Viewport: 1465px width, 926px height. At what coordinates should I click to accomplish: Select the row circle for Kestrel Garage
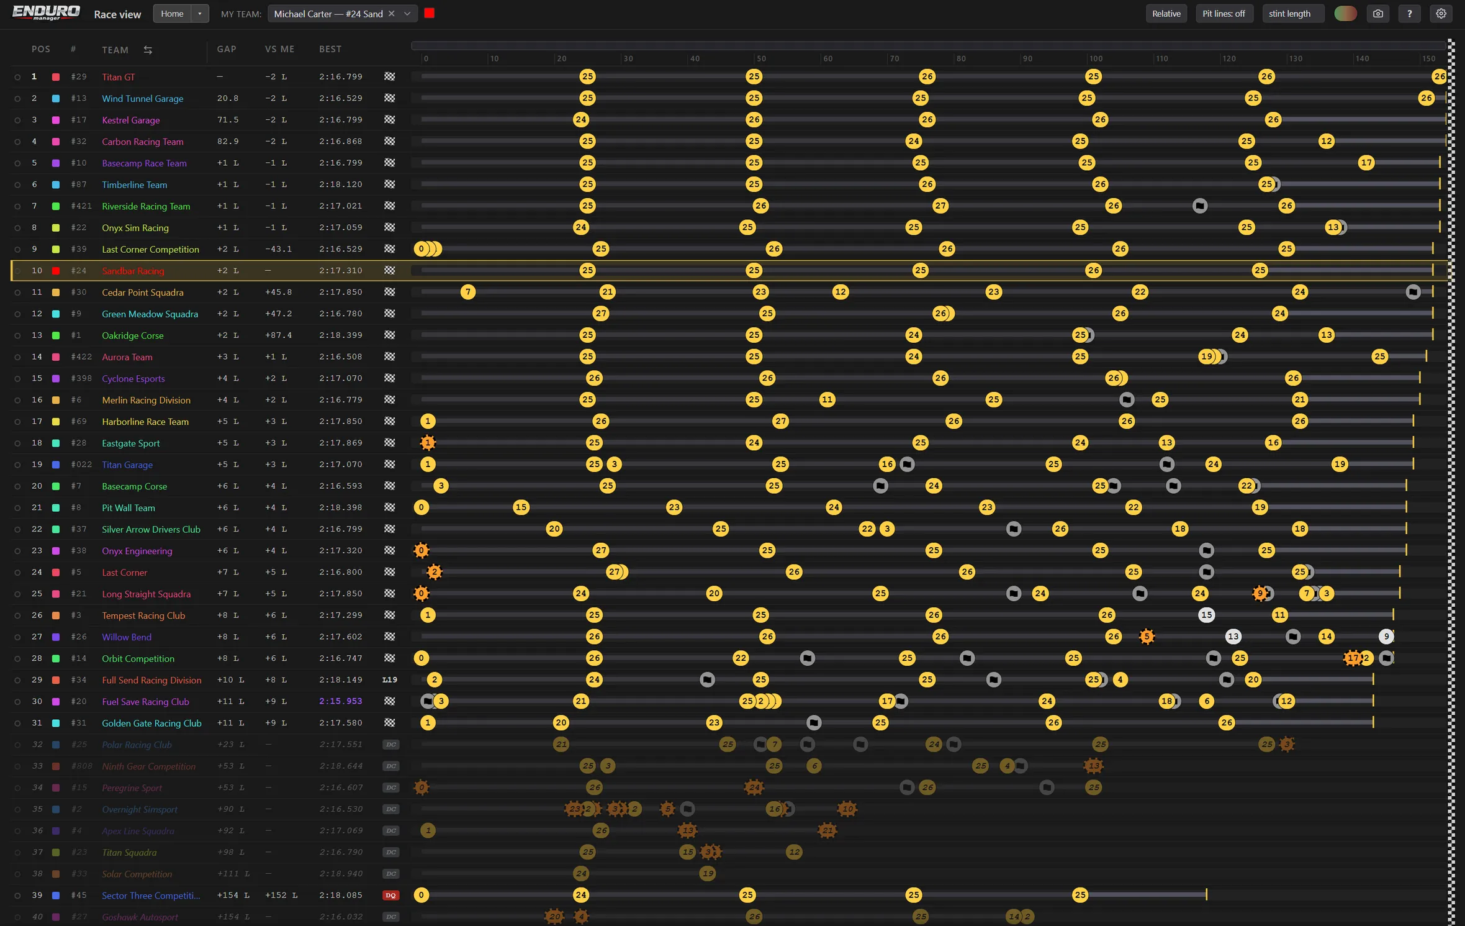tap(17, 120)
